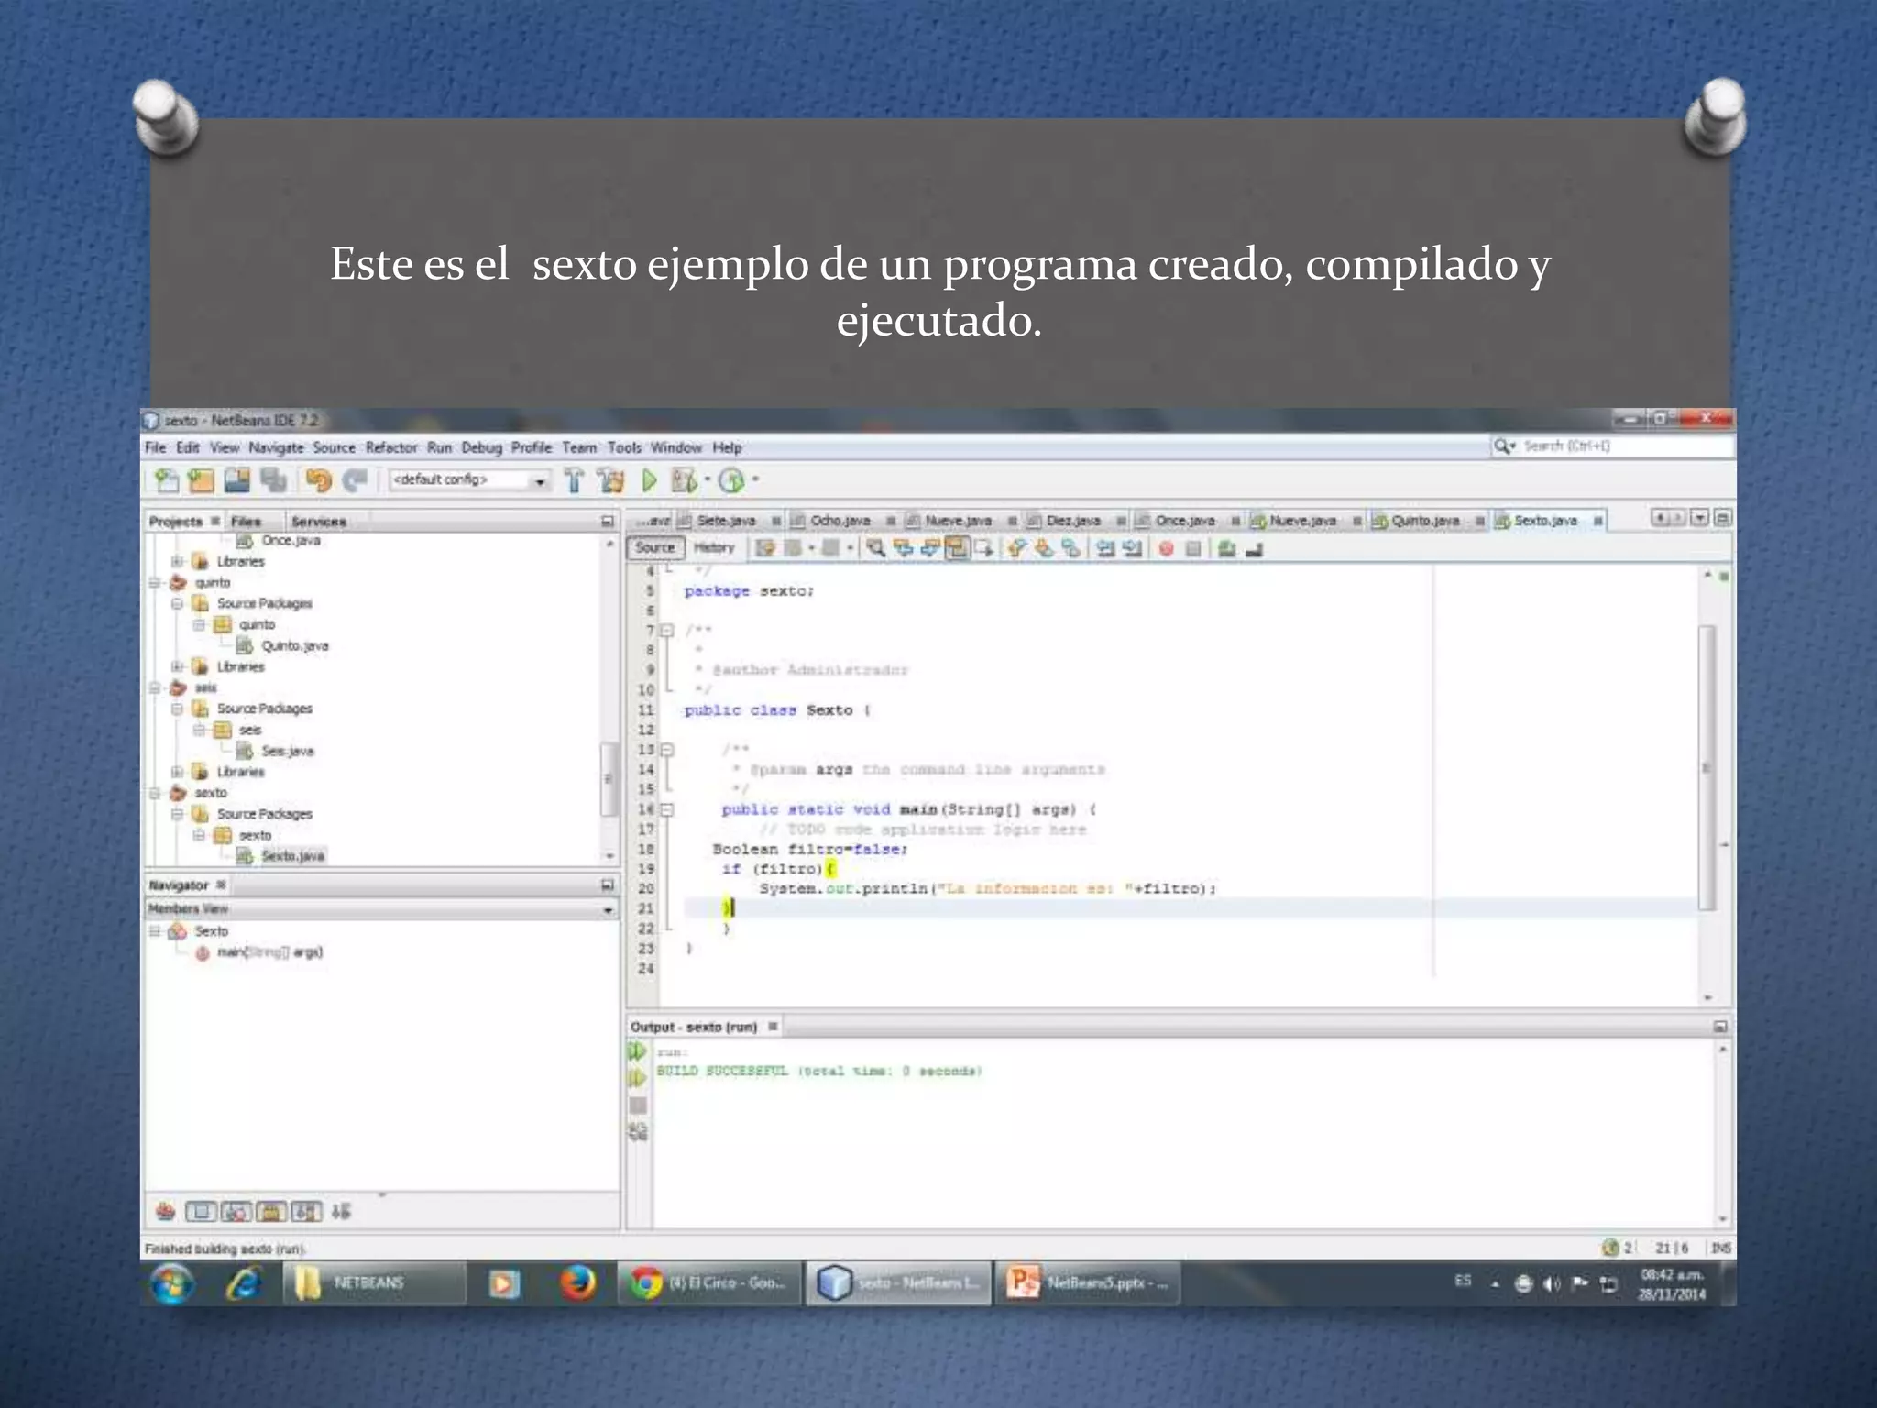Image resolution: width=1877 pixels, height=1408 pixels.
Task: Open the Tools menu
Action: point(624,447)
